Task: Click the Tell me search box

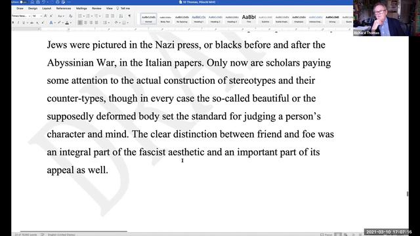Action: point(123,9)
